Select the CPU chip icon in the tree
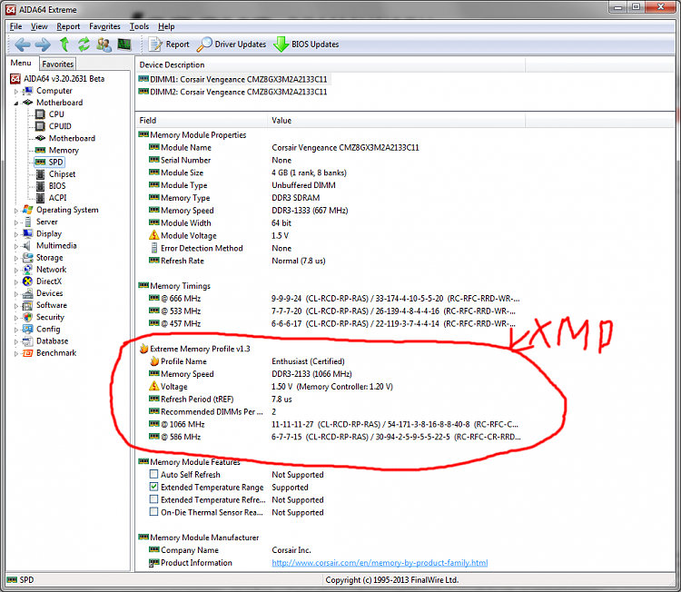The height and width of the screenshot is (592, 681). (x=40, y=114)
